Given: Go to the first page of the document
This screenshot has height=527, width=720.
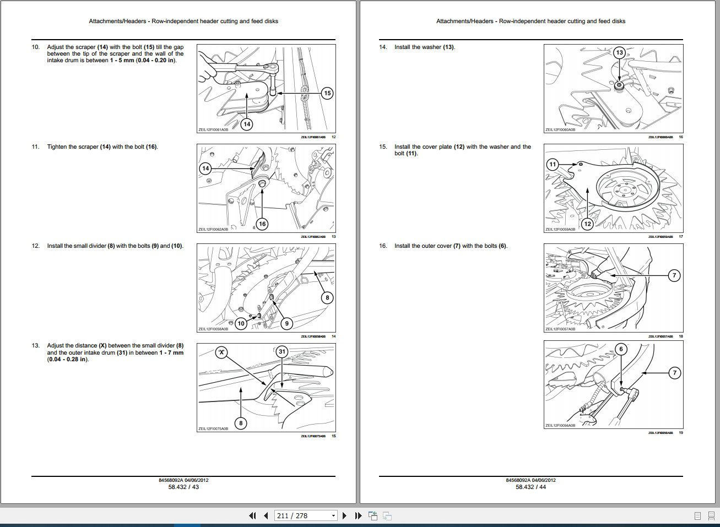Looking at the screenshot, I should coord(252,516).
